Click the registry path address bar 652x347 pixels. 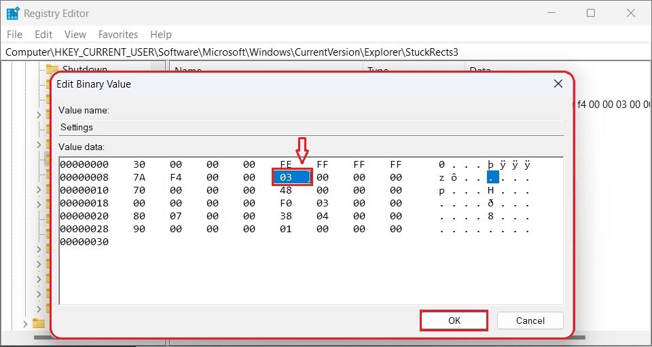click(326, 52)
